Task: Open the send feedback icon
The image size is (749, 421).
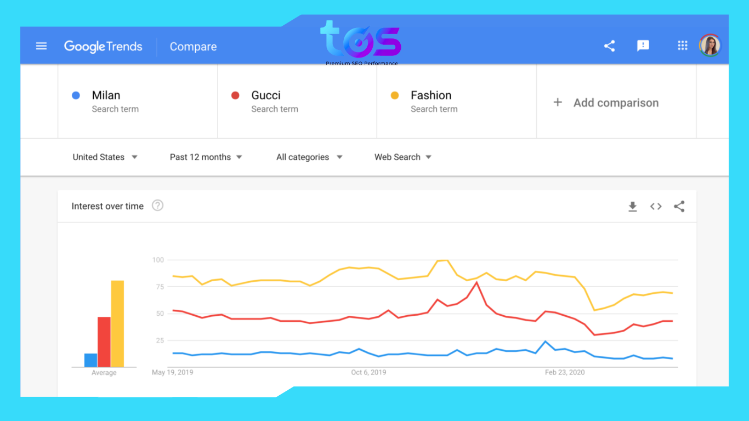Action: (x=643, y=46)
